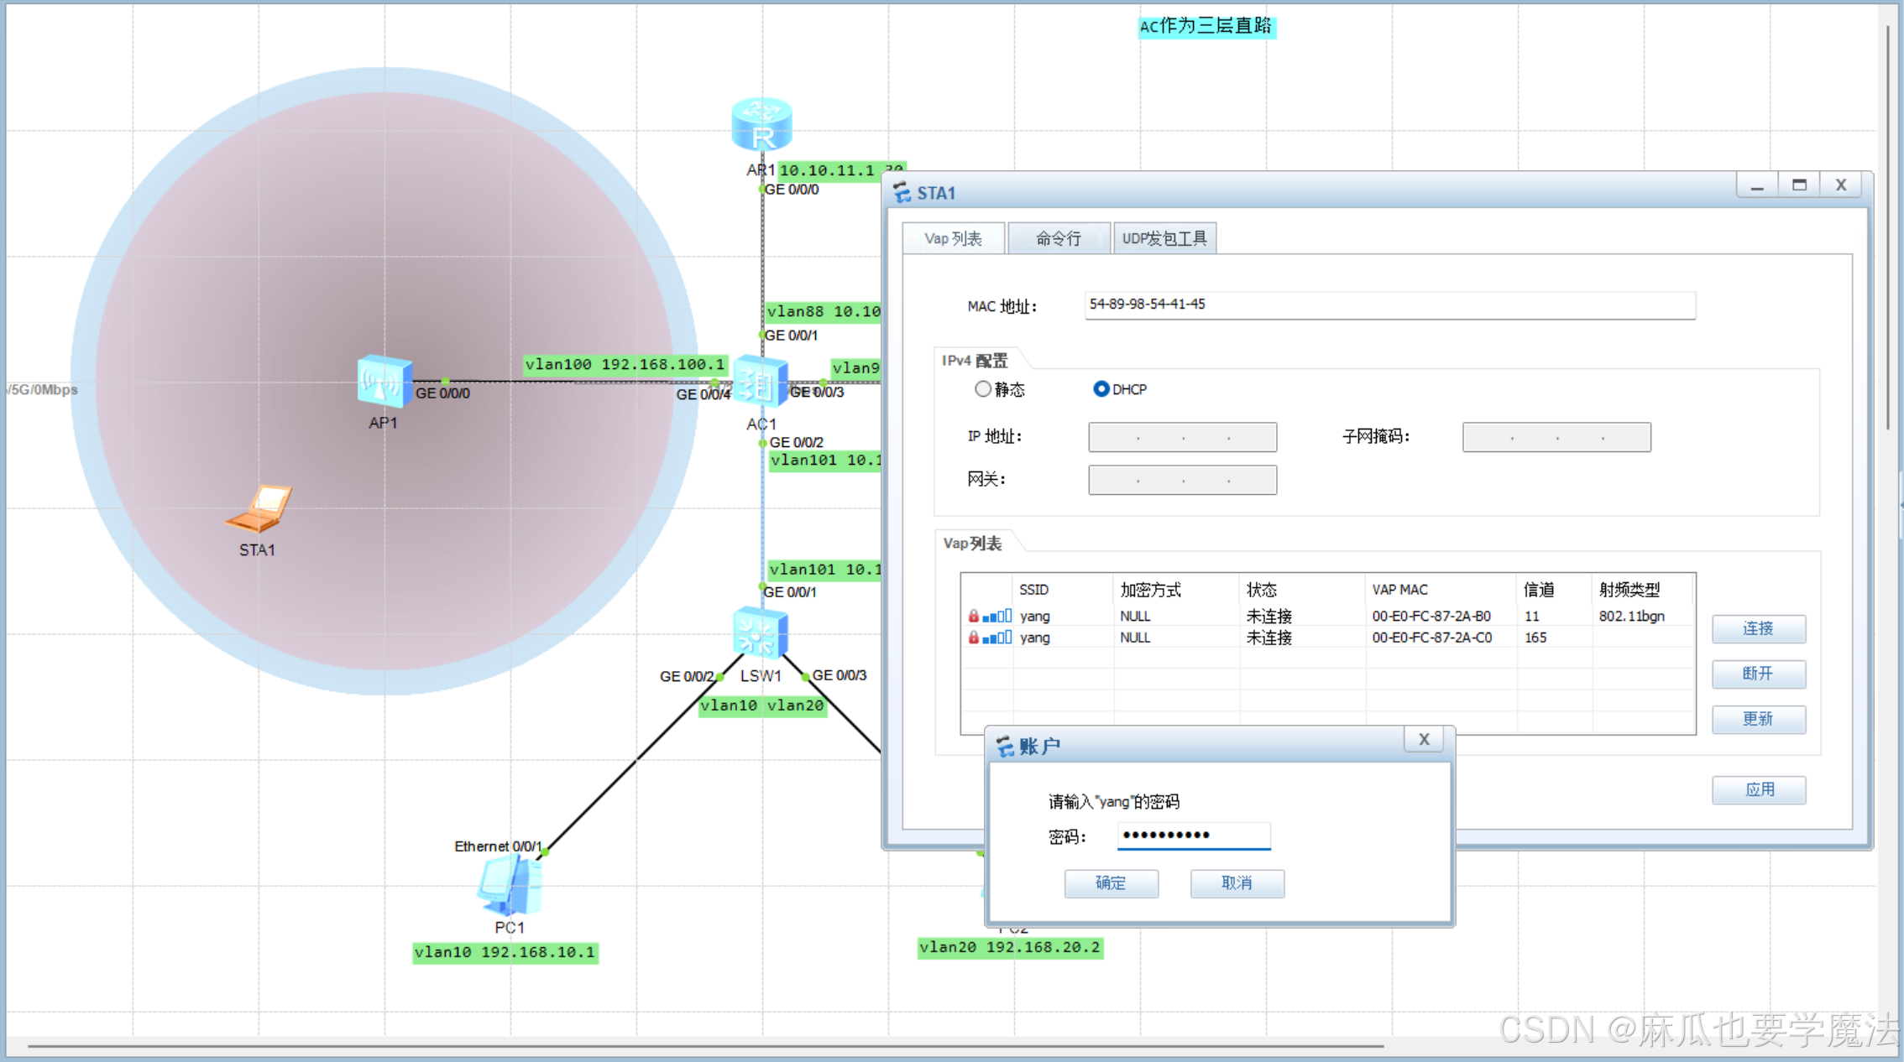
Task: Select the AP1 access point icon
Action: [x=384, y=381]
